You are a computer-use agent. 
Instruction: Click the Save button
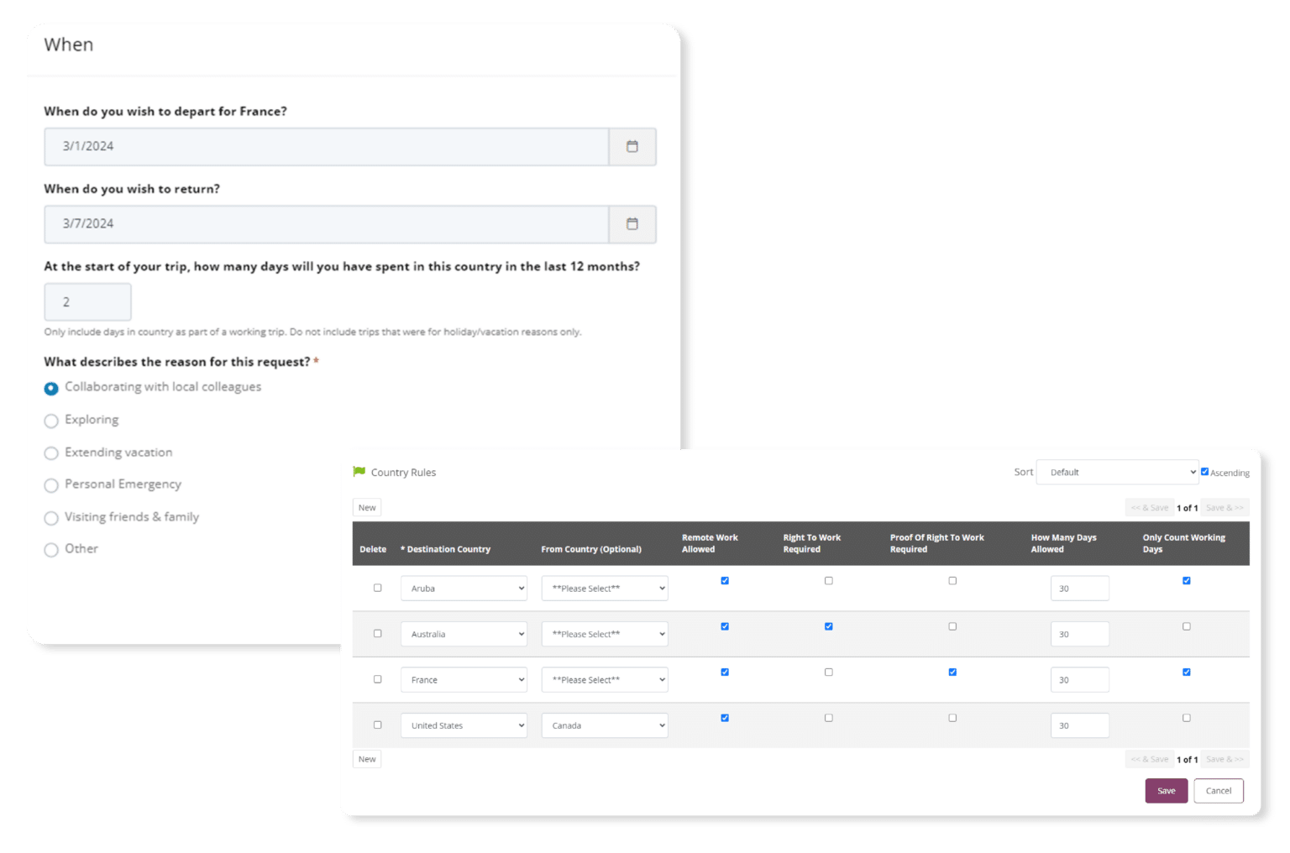click(x=1166, y=790)
